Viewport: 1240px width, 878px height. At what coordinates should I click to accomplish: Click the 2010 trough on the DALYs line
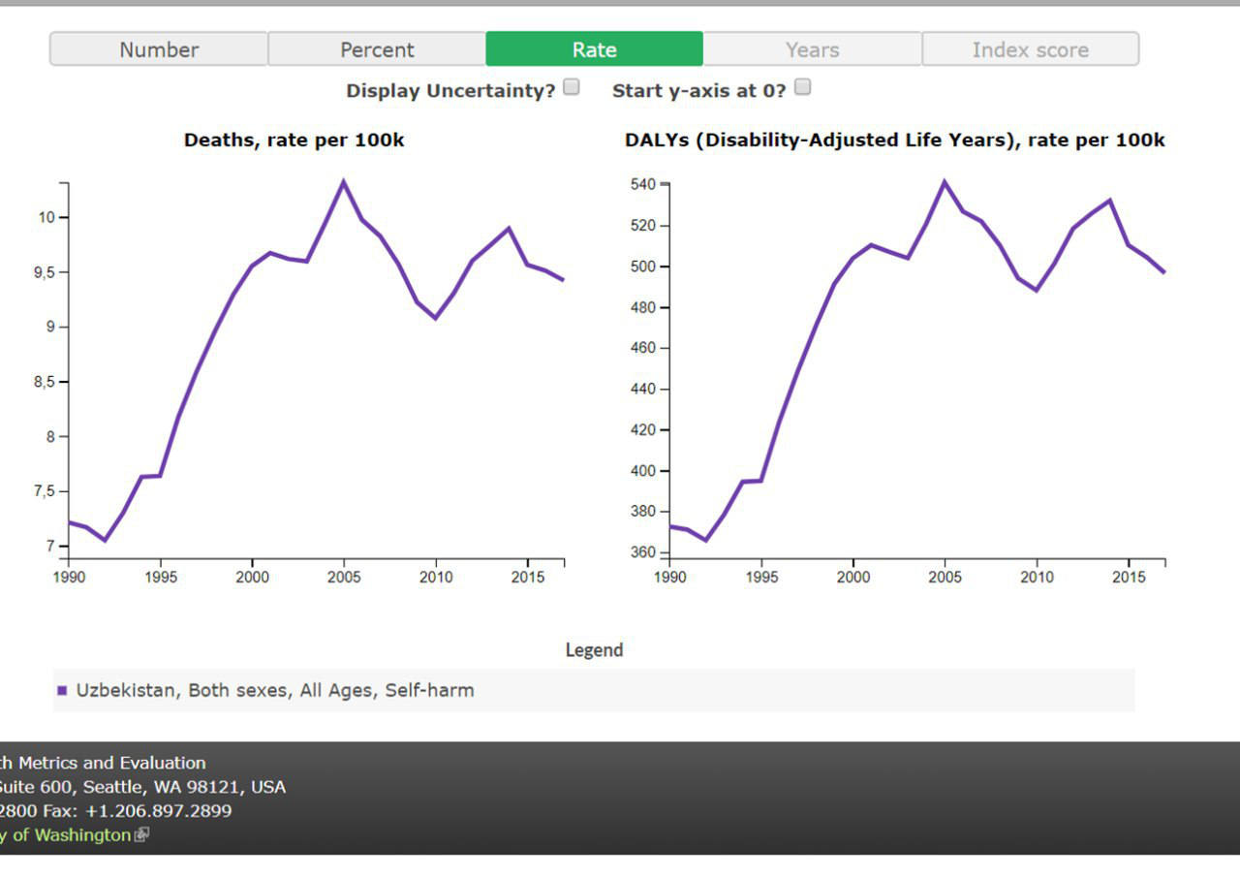click(x=1037, y=290)
